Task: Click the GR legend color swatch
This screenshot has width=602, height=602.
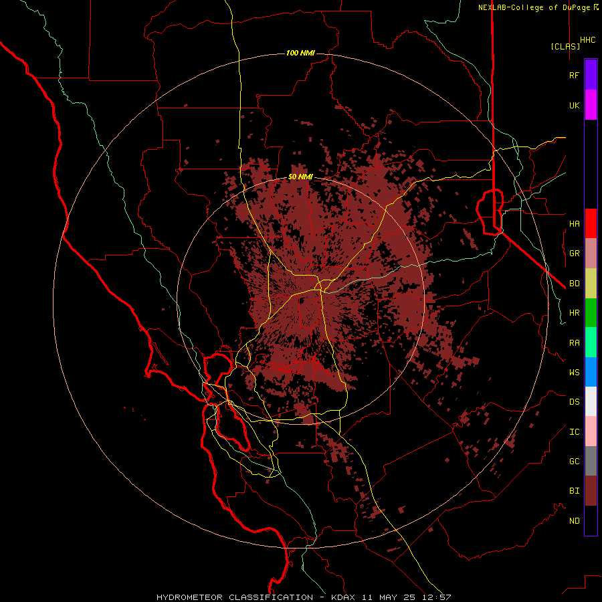Action: [x=591, y=254]
